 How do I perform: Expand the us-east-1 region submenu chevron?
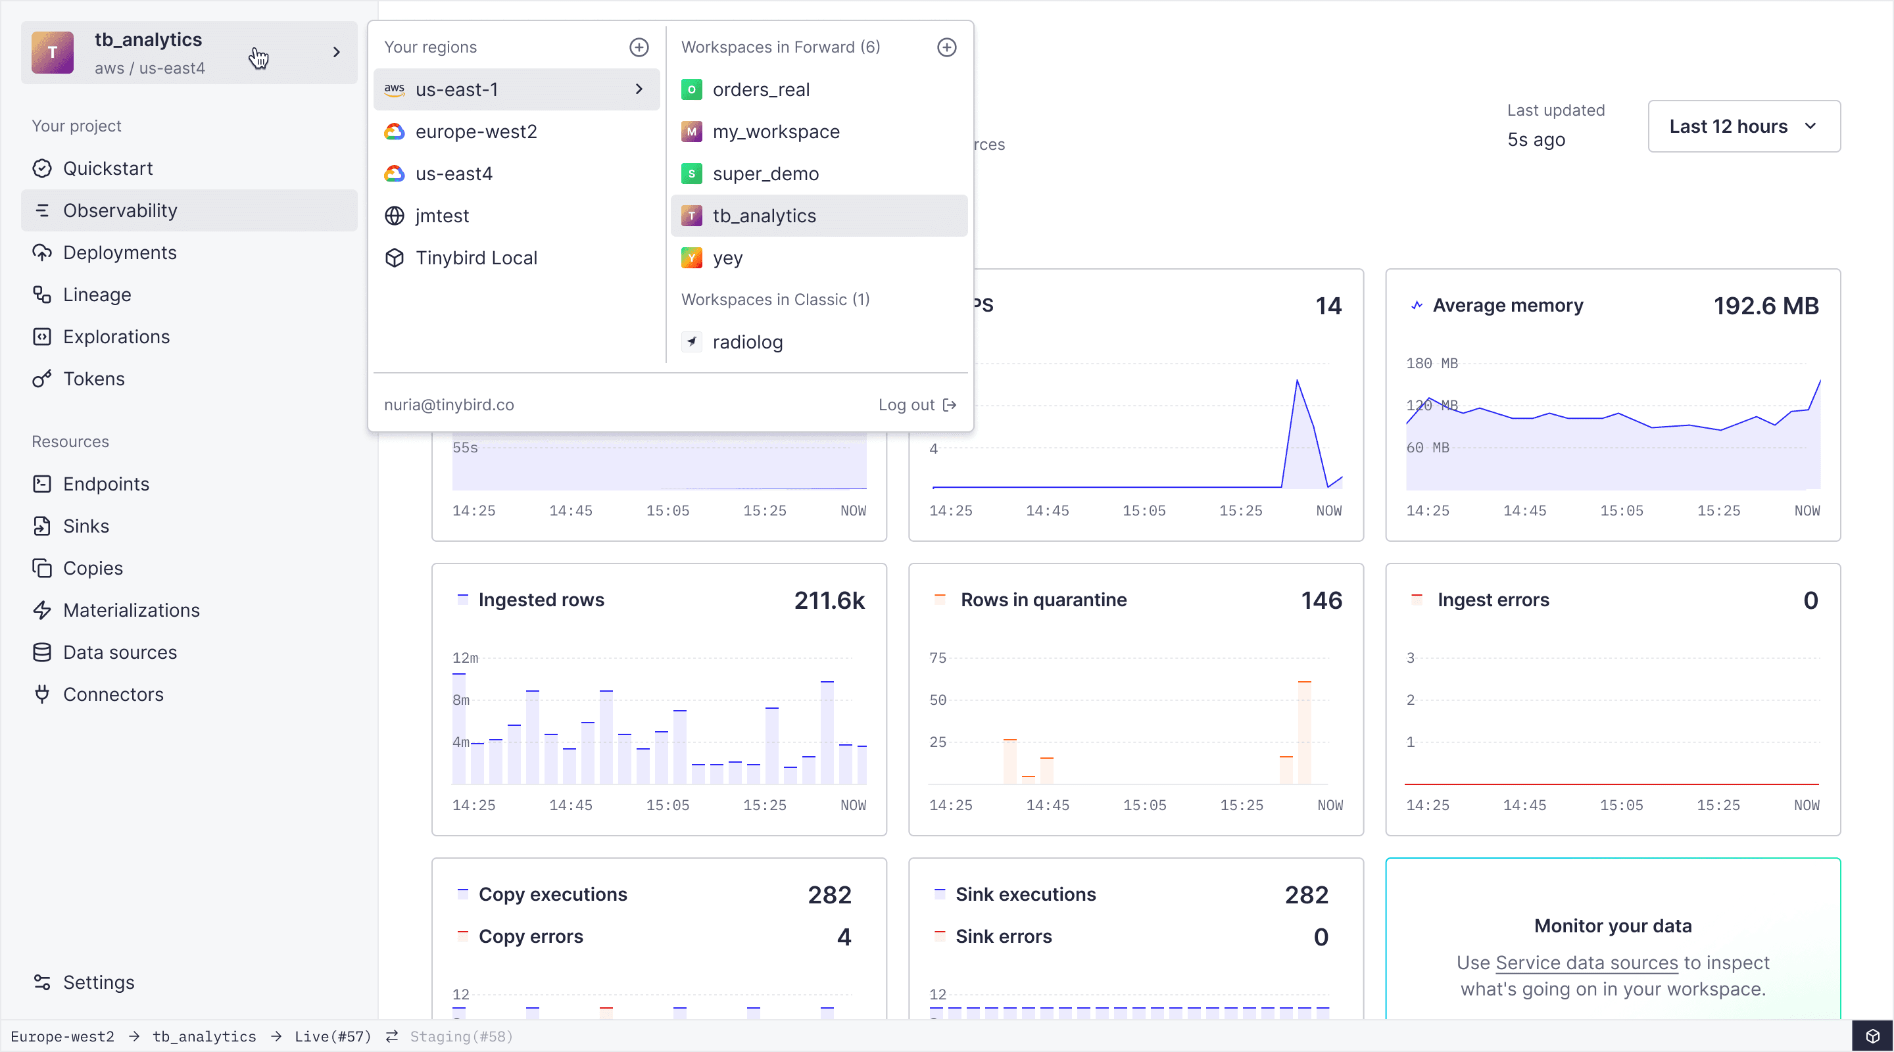(639, 89)
